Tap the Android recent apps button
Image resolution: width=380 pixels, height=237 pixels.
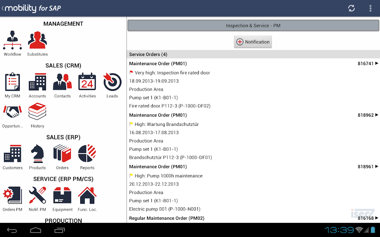(x=60, y=230)
